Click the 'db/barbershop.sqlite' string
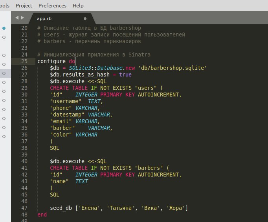 (x=173, y=68)
